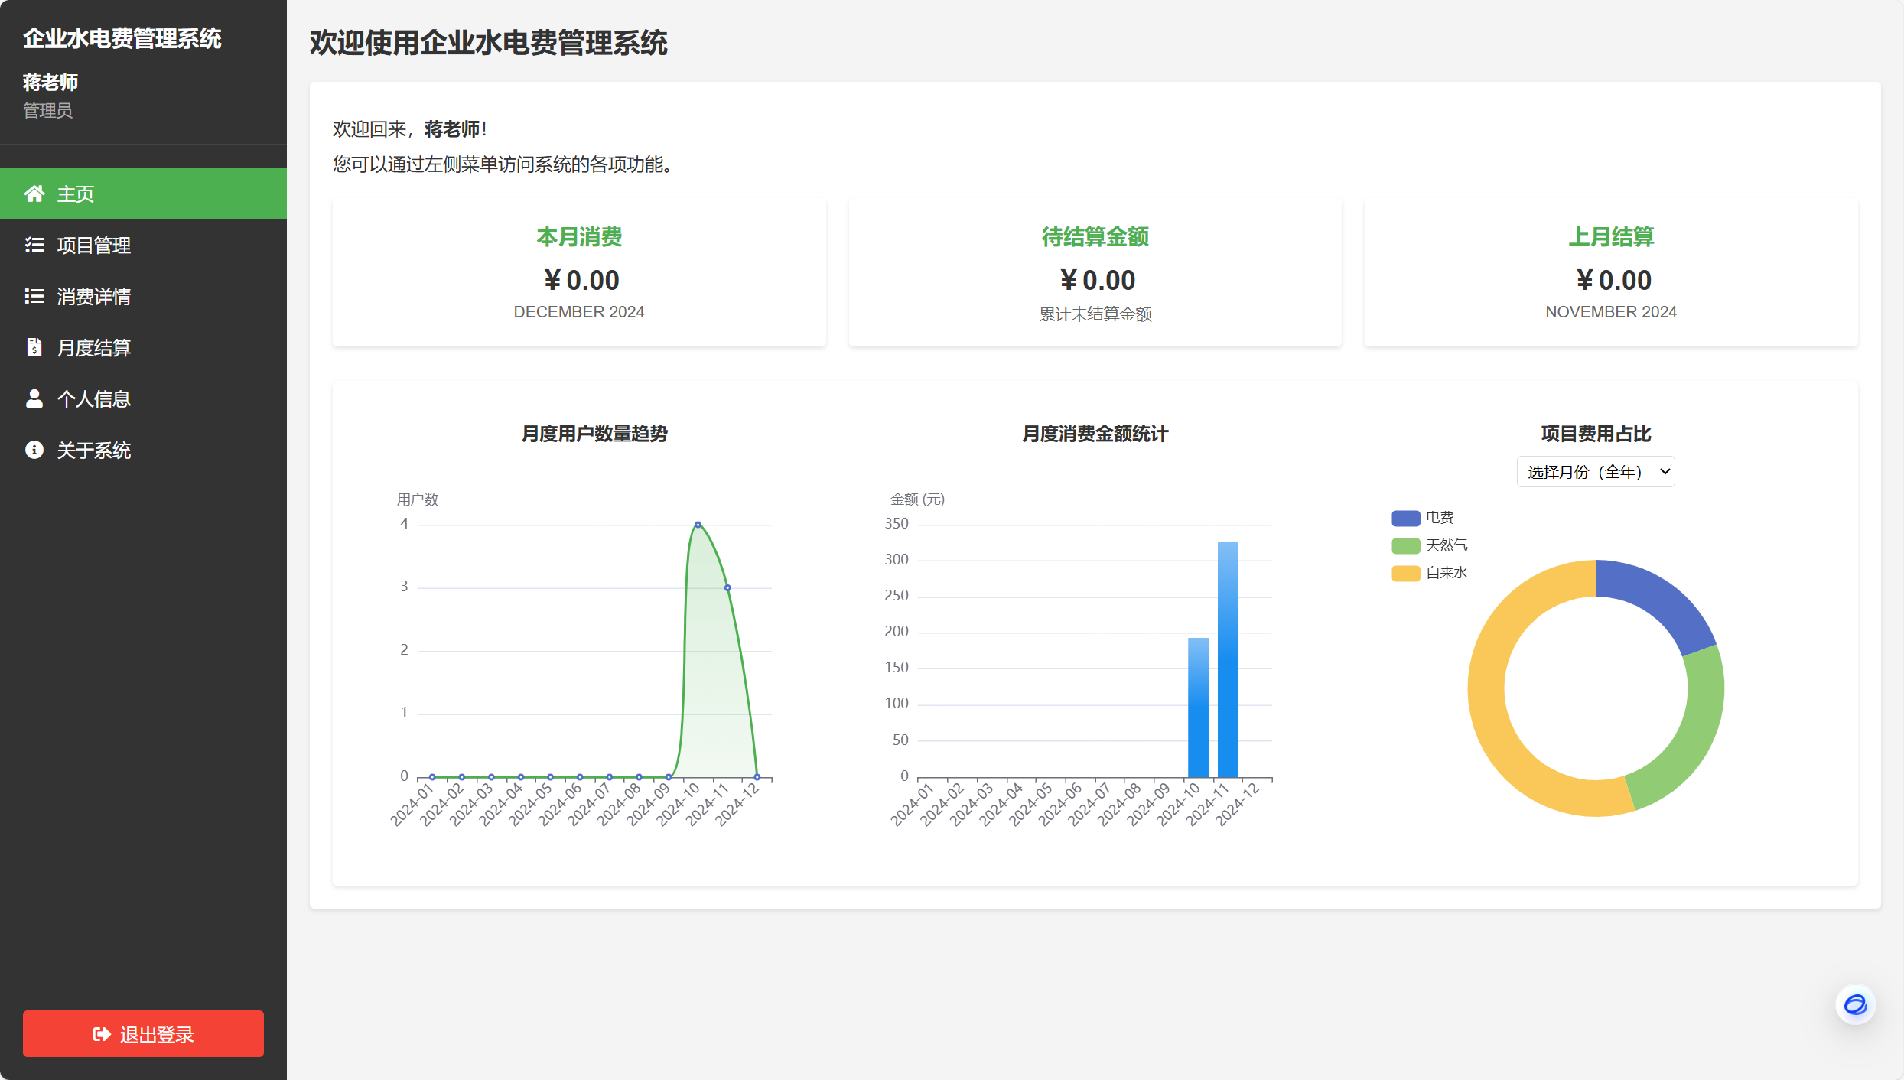The height and width of the screenshot is (1080, 1904).
Task: Click the red 退出登录 button
Action: [x=143, y=1034]
